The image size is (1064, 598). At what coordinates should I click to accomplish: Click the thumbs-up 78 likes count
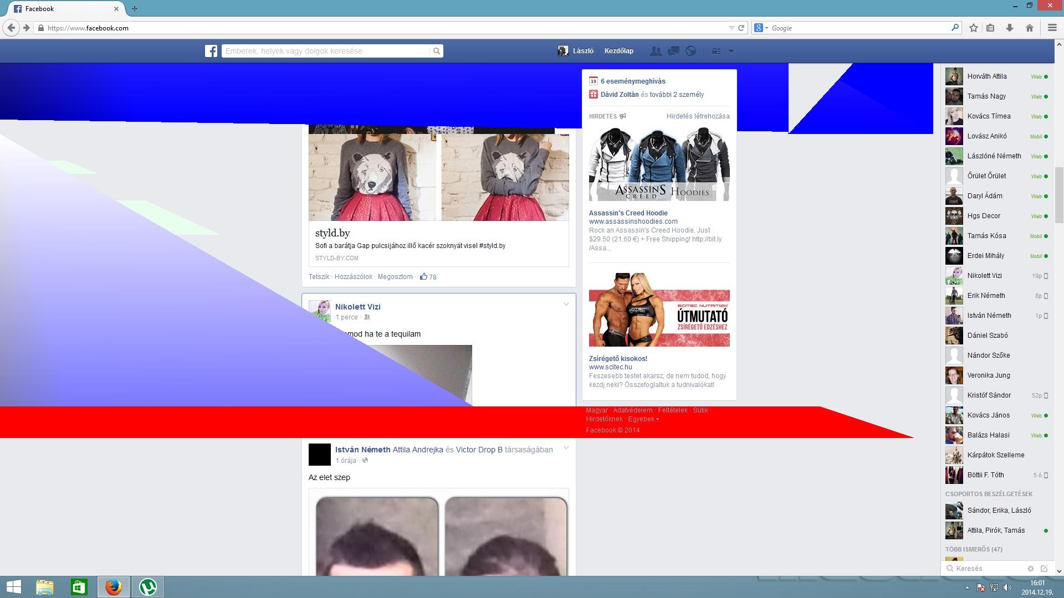[428, 277]
